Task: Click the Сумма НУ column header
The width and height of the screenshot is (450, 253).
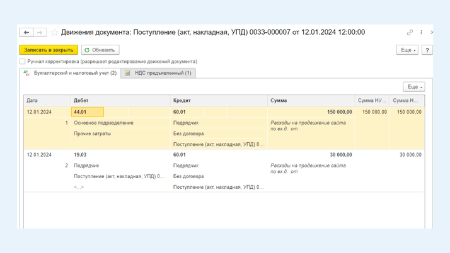Action: tap(372, 101)
